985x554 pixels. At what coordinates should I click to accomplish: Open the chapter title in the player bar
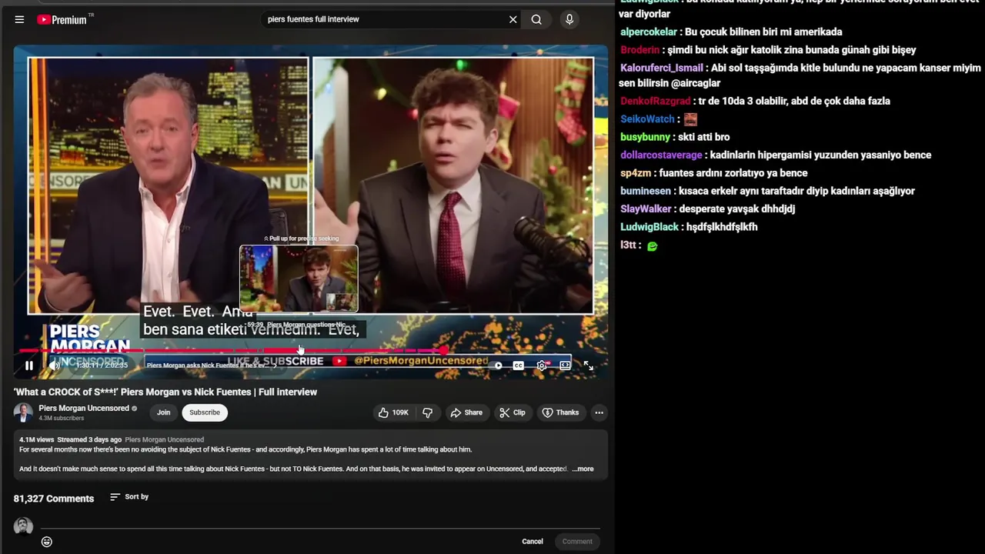(212, 365)
